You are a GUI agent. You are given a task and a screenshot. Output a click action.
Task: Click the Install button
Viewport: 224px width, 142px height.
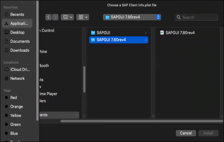[x=208, y=133]
